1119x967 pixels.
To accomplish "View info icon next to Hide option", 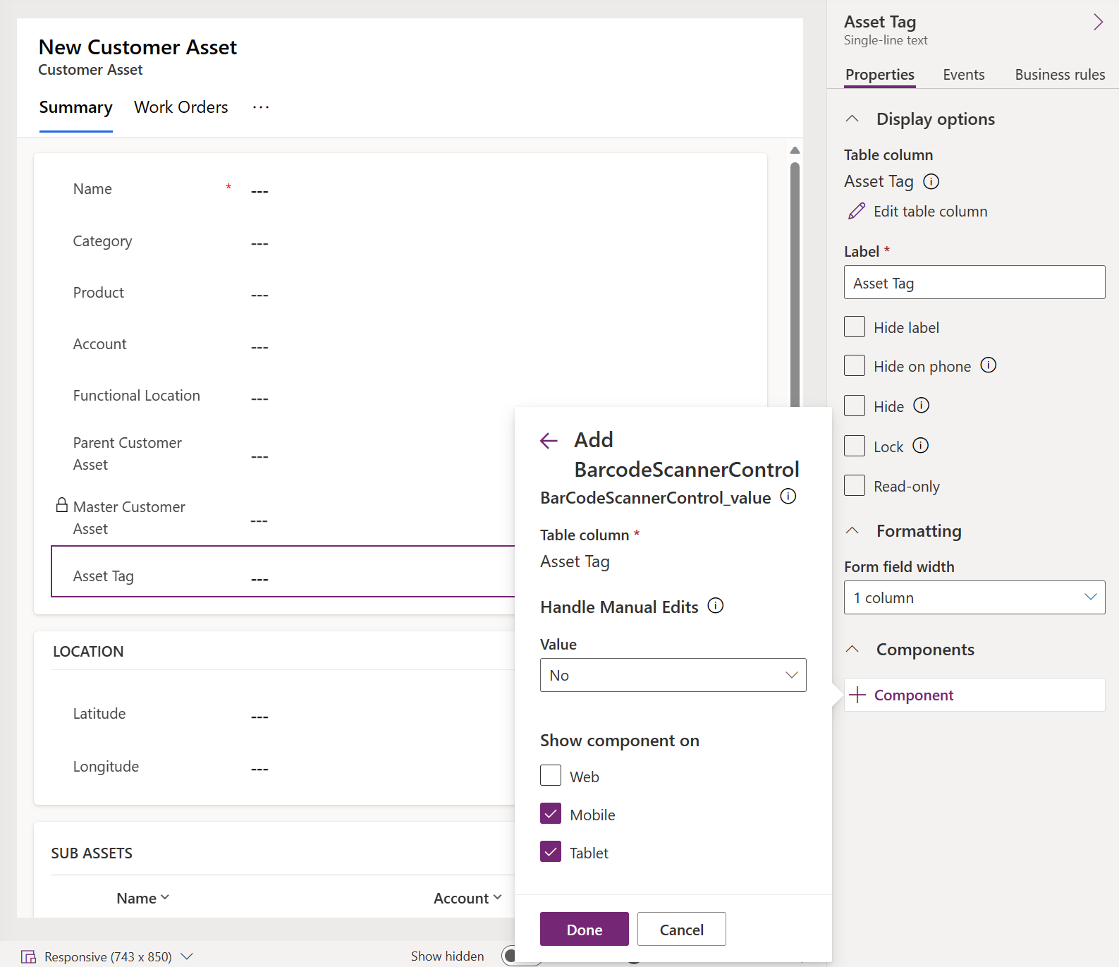I will (x=922, y=406).
